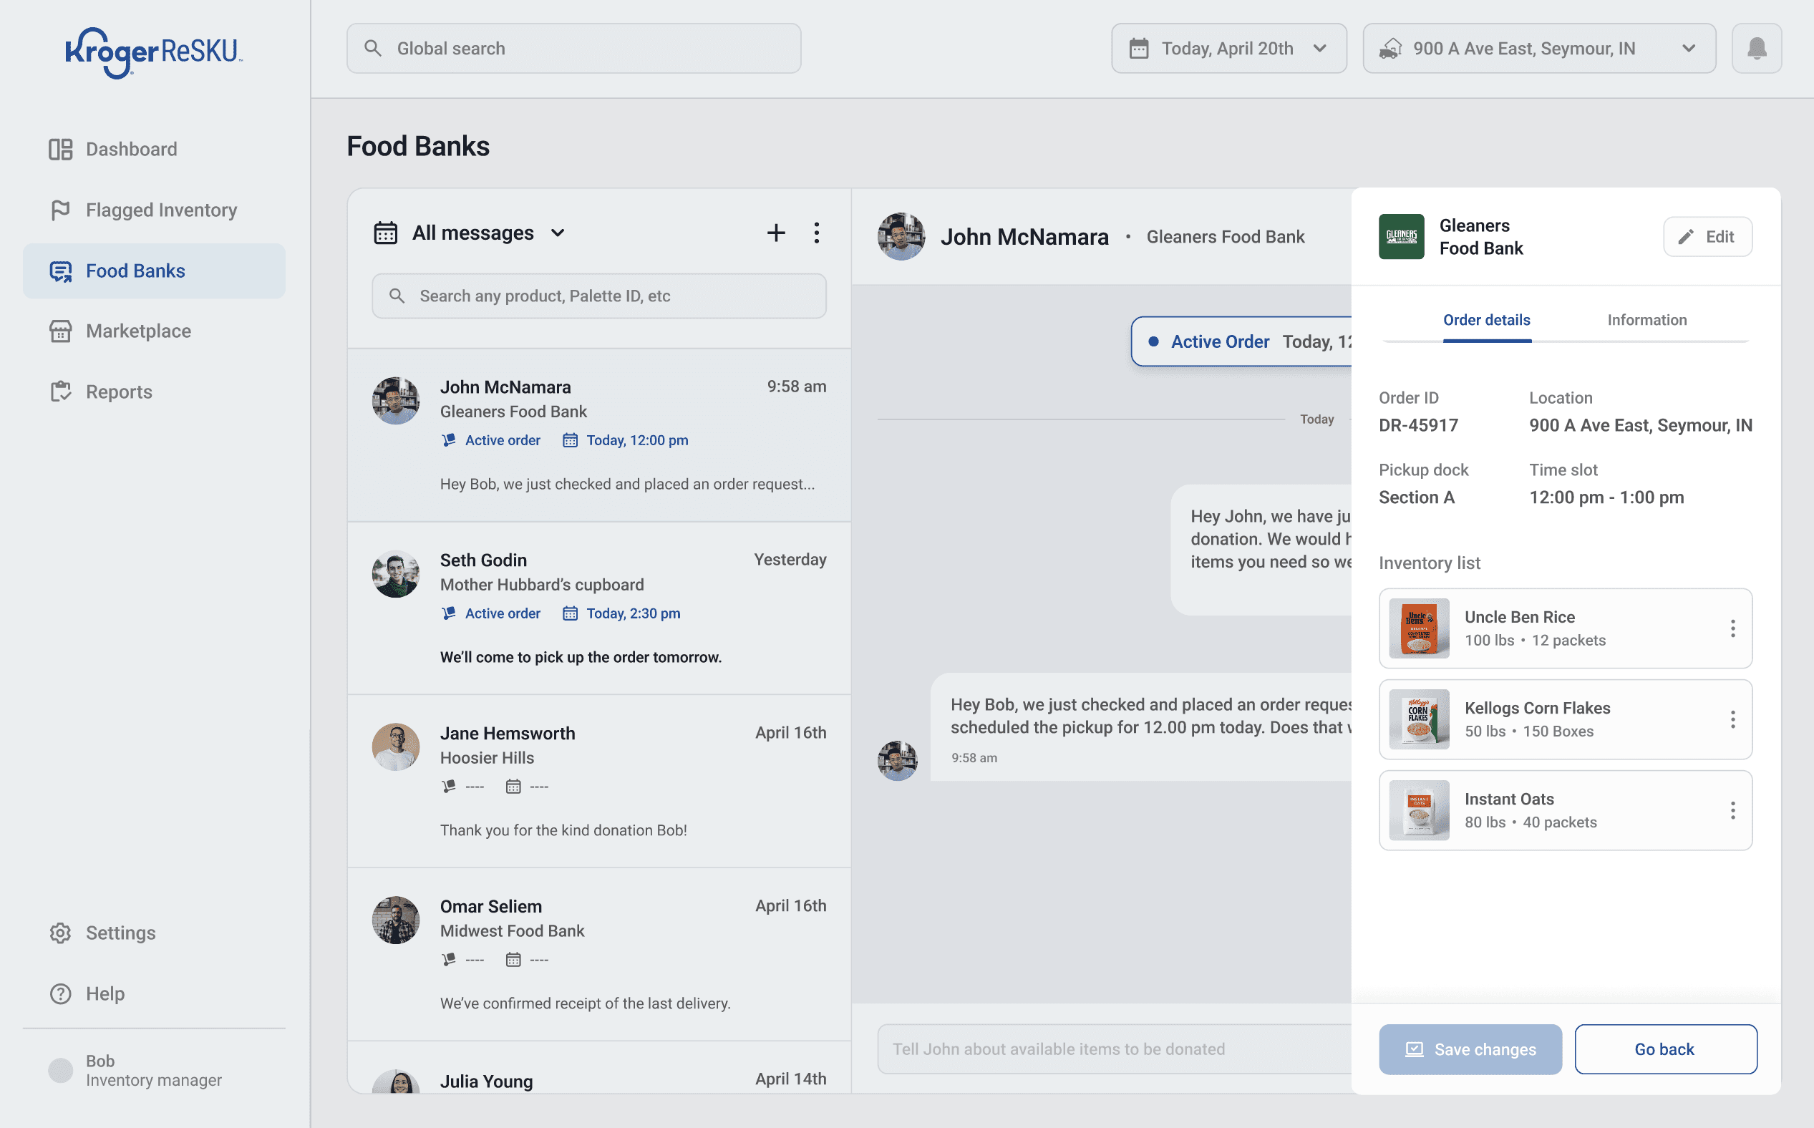Expand the 900 A Ave East location dropdown

[x=1538, y=49]
